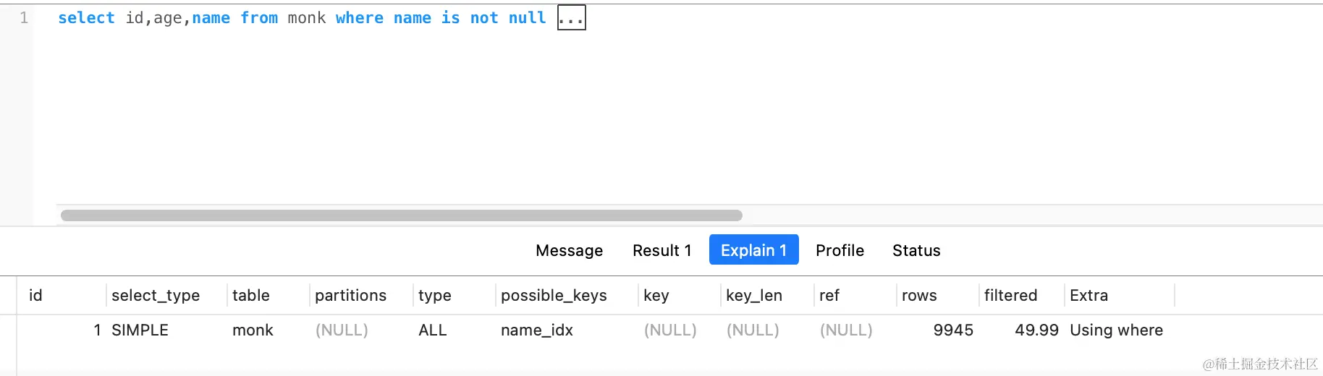Select the Explain 1 tab
Viewport: 1323px width, 376px height.
tap(753, 249)
